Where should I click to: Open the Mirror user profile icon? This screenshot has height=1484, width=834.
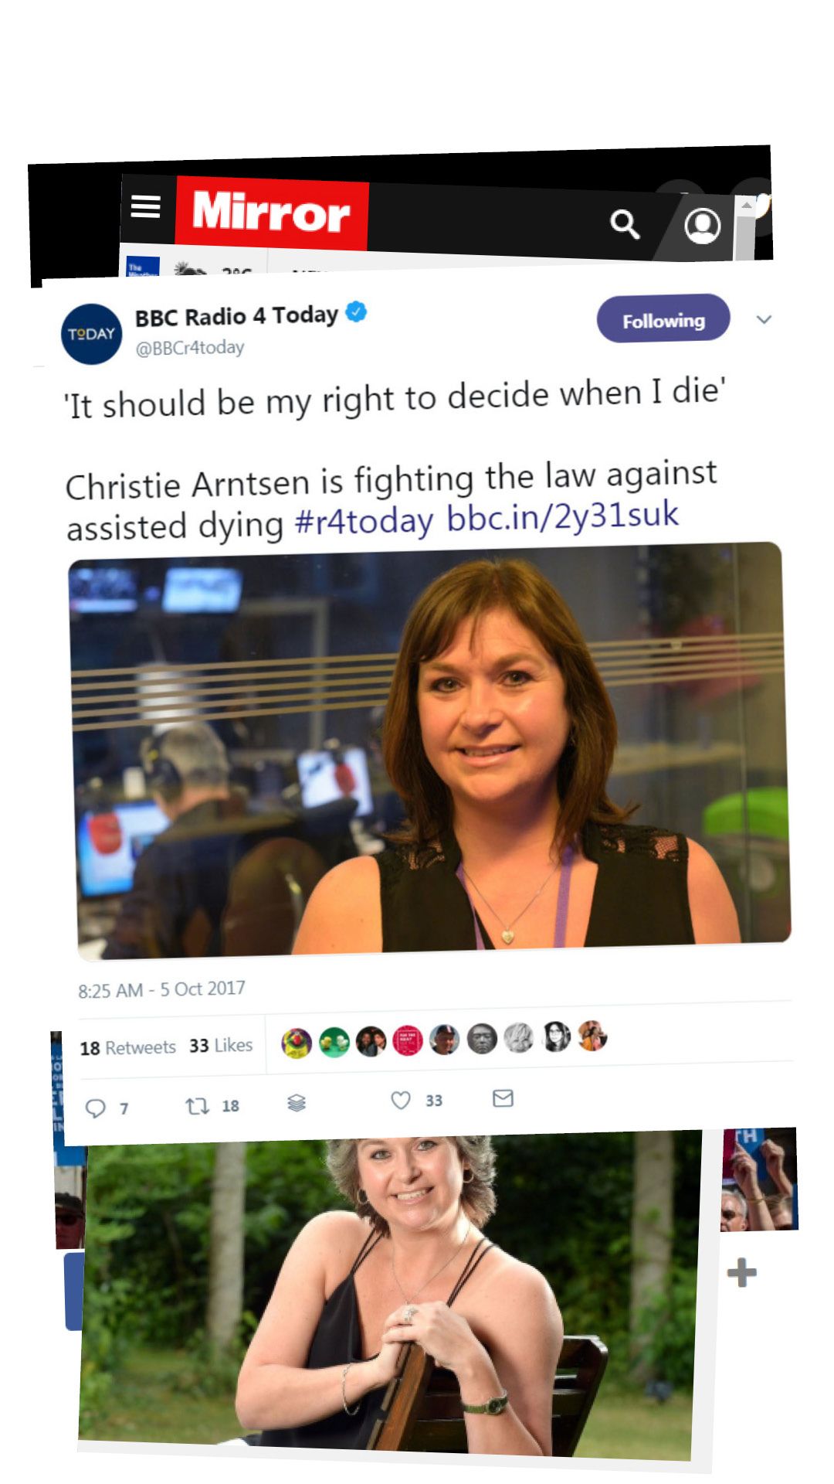click(702, 226)
